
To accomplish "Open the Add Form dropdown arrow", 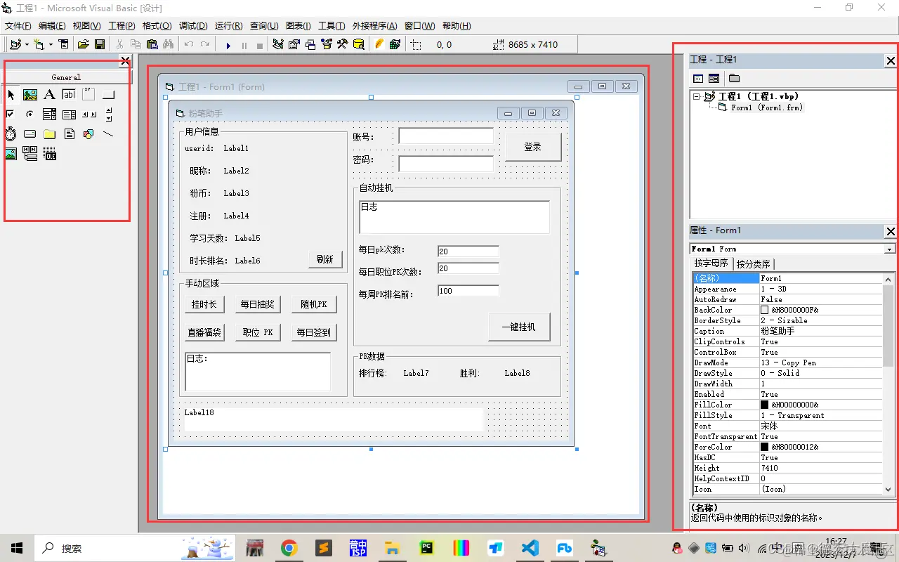I will [51, 44].
